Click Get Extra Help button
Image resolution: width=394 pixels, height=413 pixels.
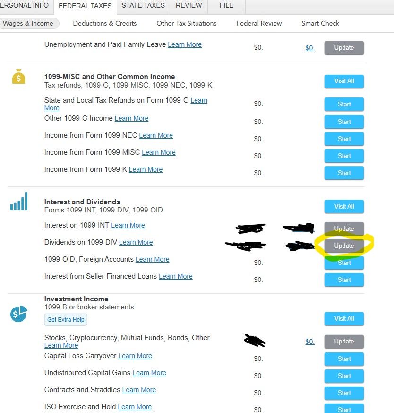[x=66, y=320]
